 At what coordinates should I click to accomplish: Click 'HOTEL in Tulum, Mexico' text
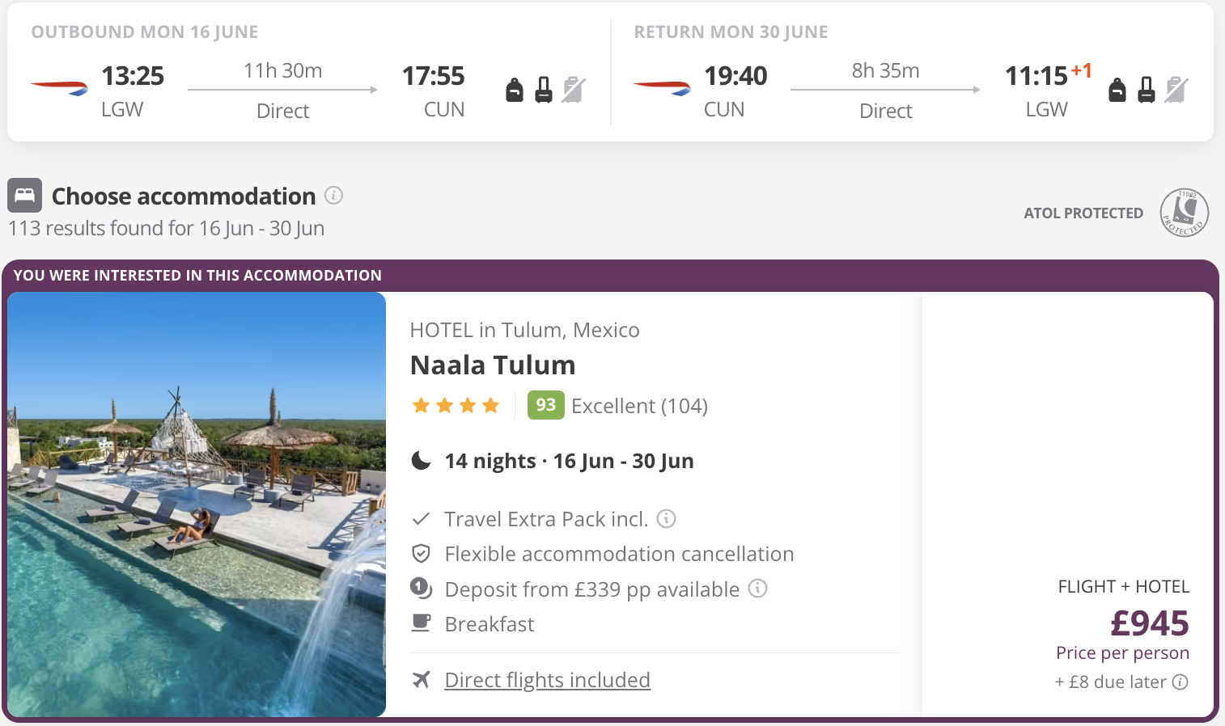point(524,330)
